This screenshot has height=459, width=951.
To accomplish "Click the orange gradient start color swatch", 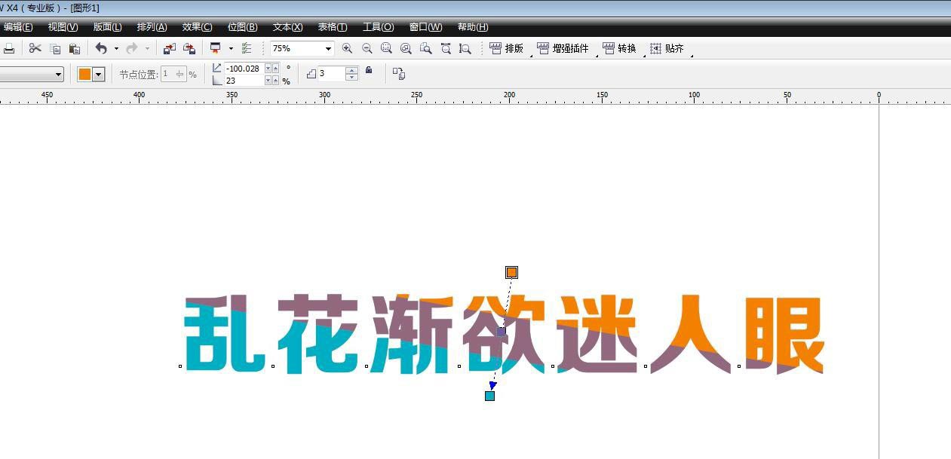I will [x=512, y=272].
